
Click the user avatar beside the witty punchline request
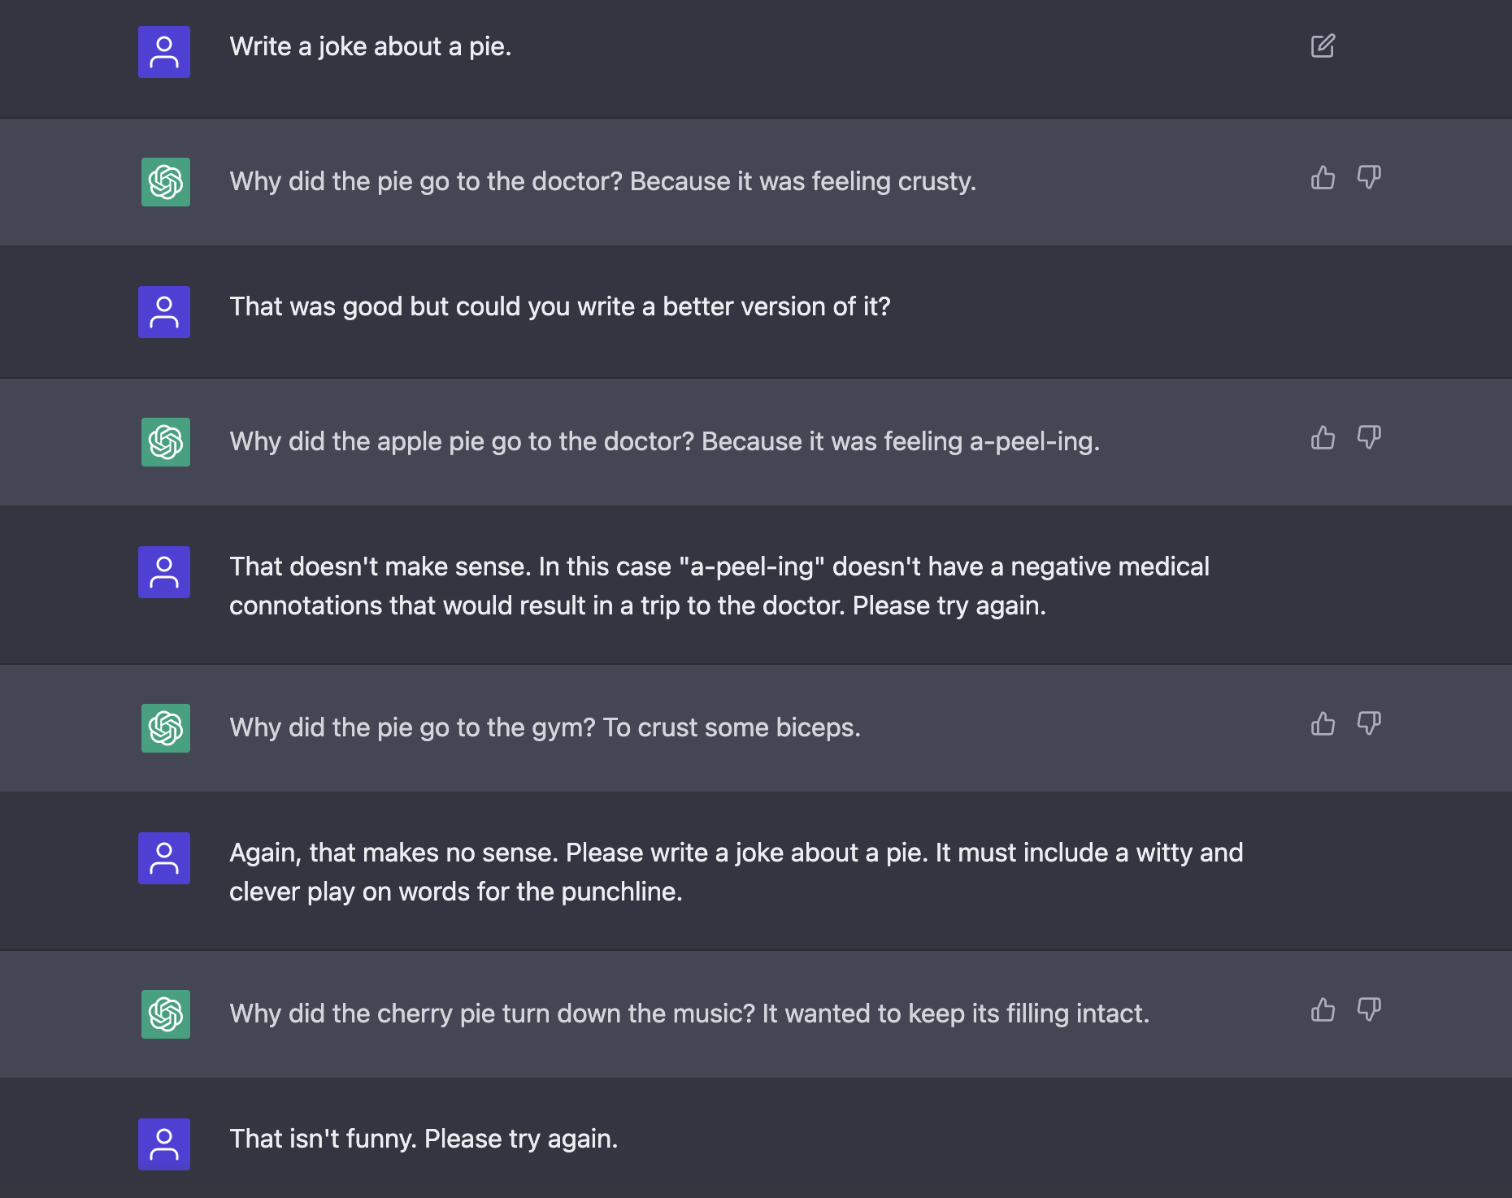coord(164,858)
